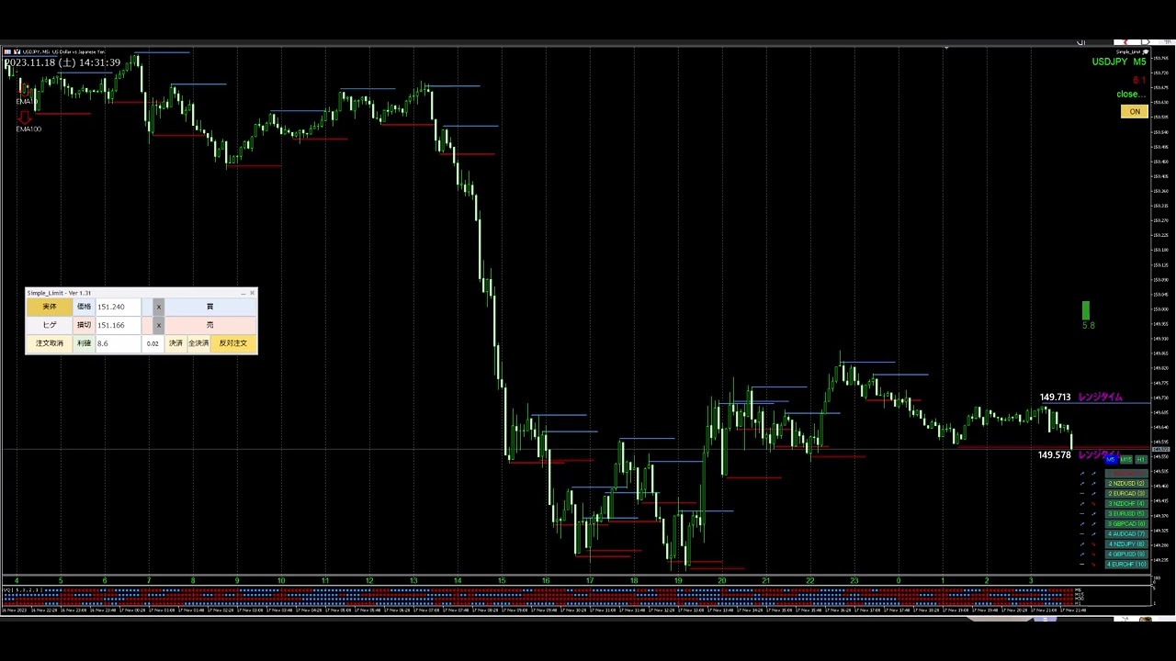The height and width of the screenshot is (661, 1176).
Task: Click the 149.578 price label
Action: (1055, 454)
